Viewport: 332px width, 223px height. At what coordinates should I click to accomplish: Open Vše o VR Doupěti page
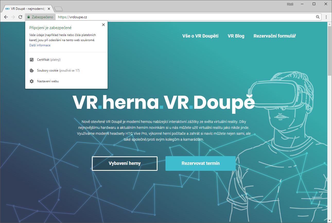tap(200, 36)
